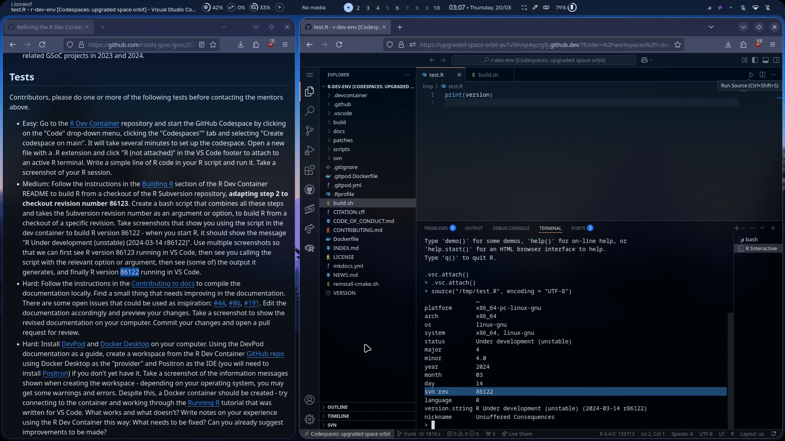
Task: Open editor More Actions ellipsis menu
Action: [x=773, y=75]
